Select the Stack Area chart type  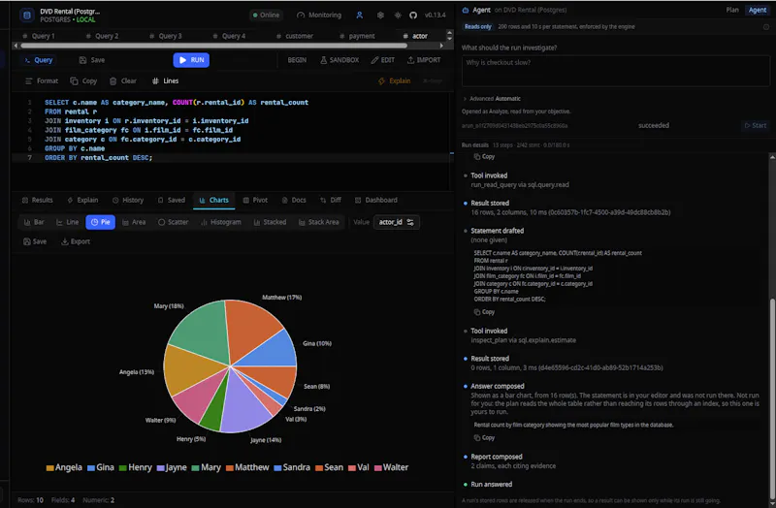(x=319, y=222)
